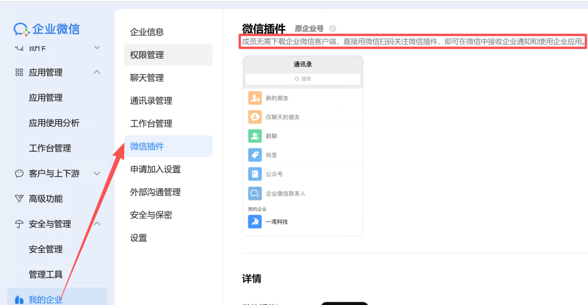Click the 仅聊天的朋友 icon in preview
Viewport: 588px width, 305px height.
pyautogui.click(x=255, y=117)
